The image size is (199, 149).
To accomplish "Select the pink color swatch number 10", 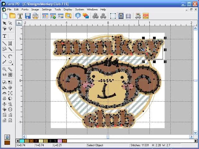I will point(60,141).
